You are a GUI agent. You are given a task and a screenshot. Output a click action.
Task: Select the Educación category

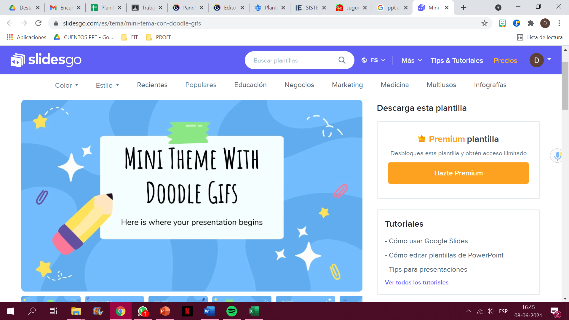click(250, 85)
